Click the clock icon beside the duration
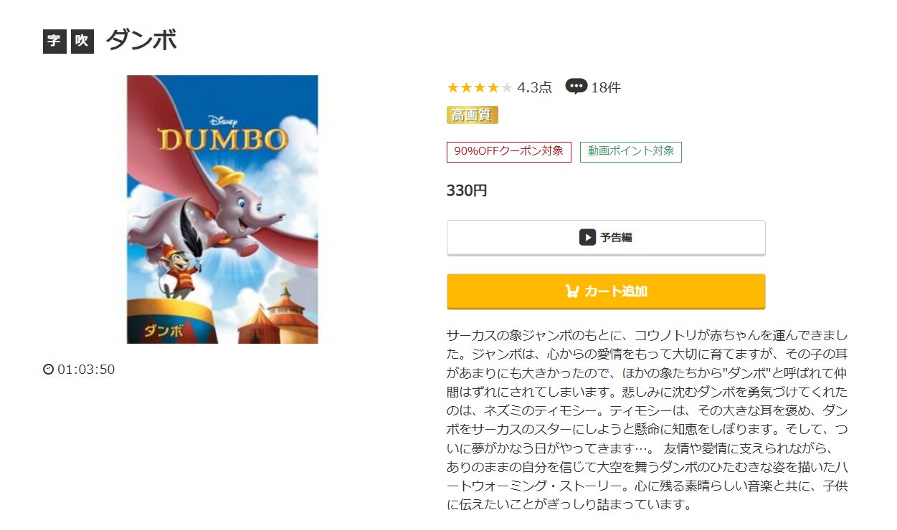This screenshot has height=530, width=897. tap(49, 370)
